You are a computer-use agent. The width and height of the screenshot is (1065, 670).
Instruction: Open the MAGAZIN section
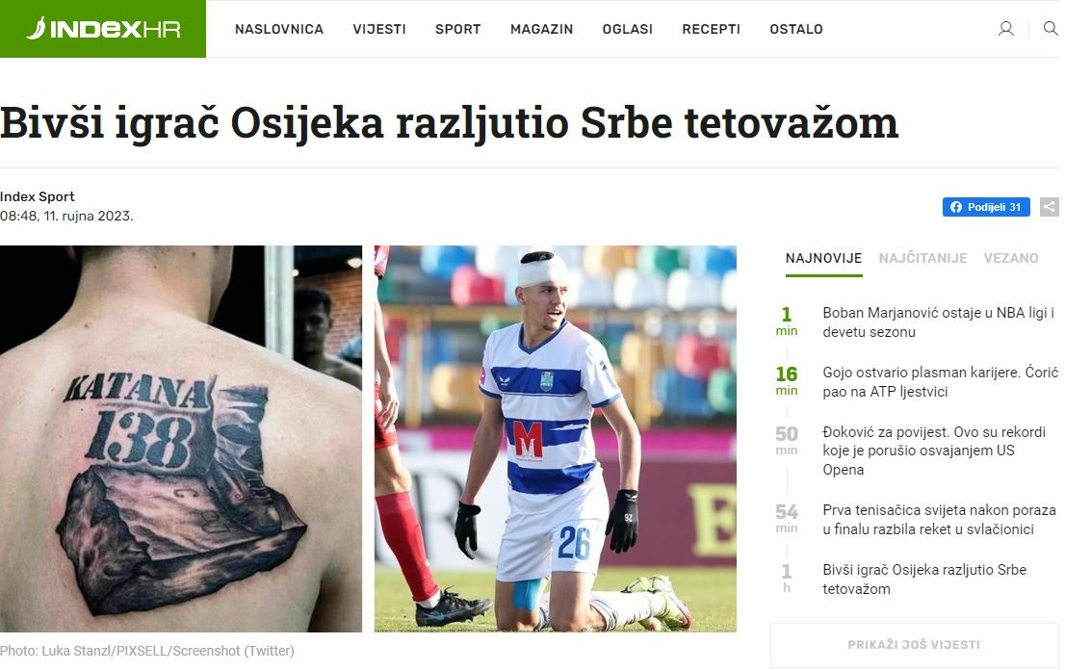[541, 29]
